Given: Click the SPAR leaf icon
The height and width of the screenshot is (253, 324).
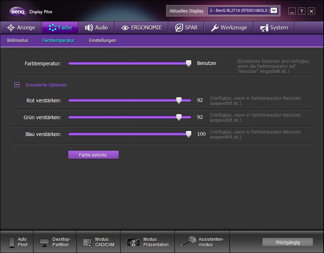Looking at the screenshot, I should tap(179, 27).
